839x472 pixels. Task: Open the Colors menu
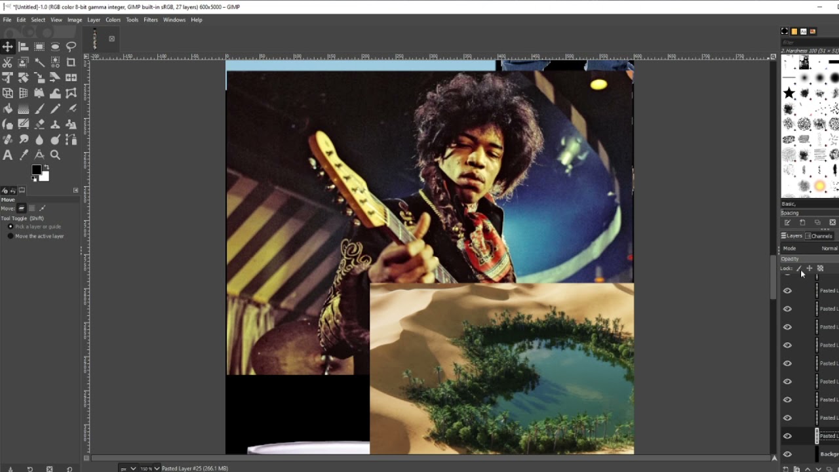[x=113, y=20]
